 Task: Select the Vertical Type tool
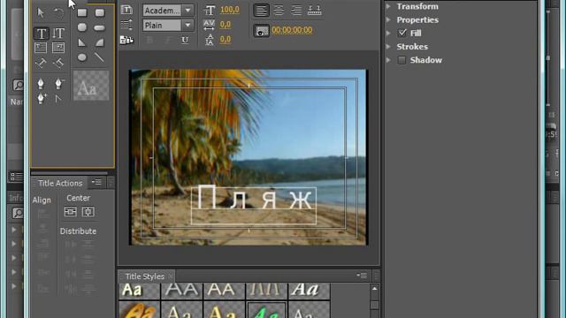click(x=58, y=34)
